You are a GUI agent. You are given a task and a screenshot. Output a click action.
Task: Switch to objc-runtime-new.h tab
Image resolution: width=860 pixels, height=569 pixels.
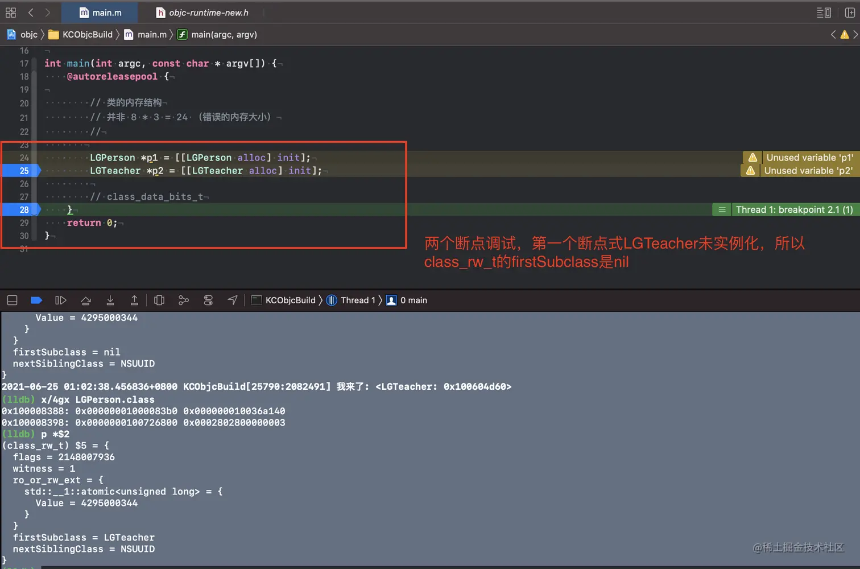click(202, 12)
